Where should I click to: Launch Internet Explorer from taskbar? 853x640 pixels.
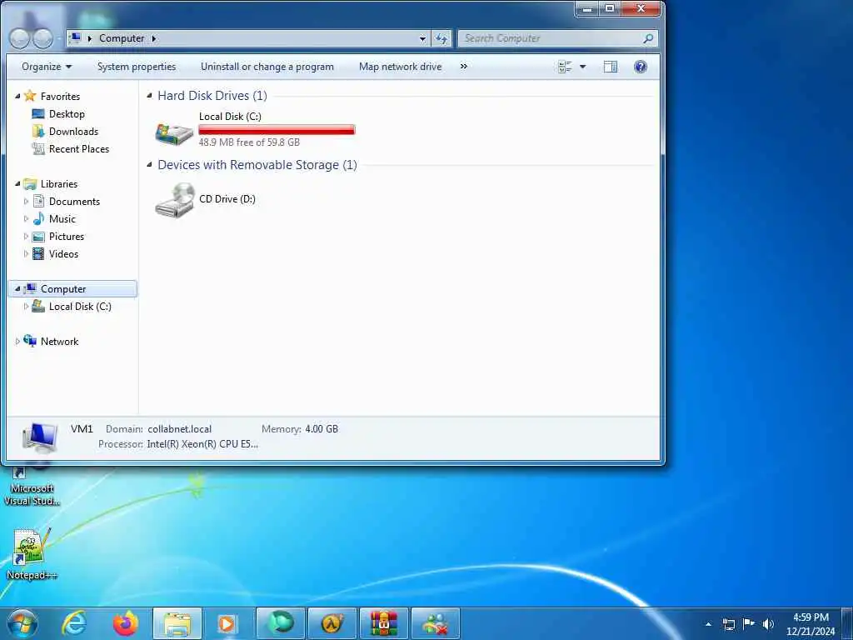[x=73, y=623]
